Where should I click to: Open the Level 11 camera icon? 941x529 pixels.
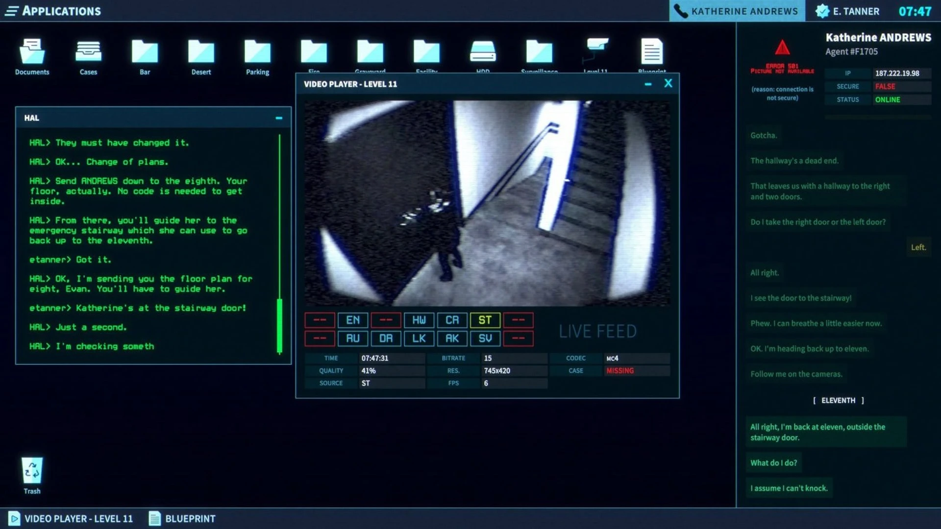[x=595, y=50]
